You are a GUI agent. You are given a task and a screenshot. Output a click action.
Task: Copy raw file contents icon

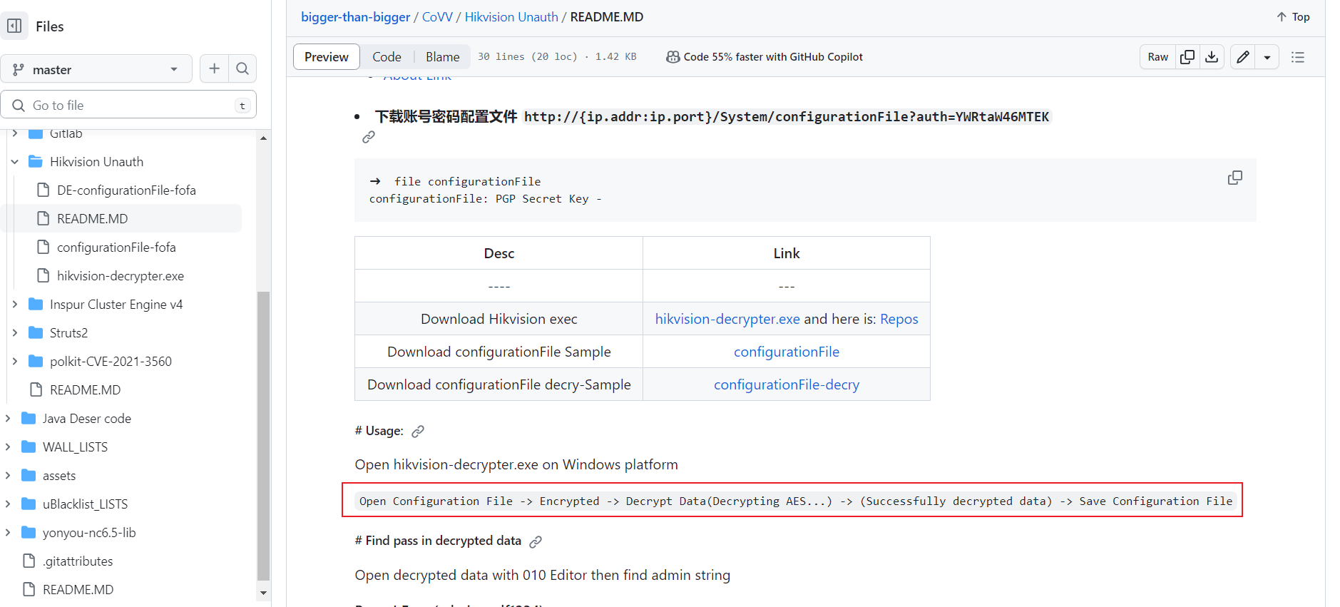pyautogui.click(x=1187, y=57)
